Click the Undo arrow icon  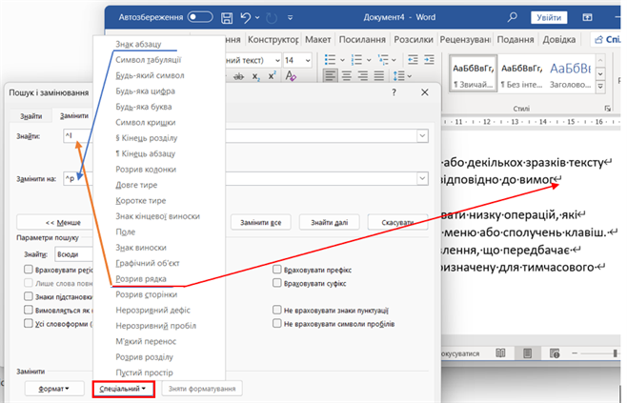tap(247, 17)
